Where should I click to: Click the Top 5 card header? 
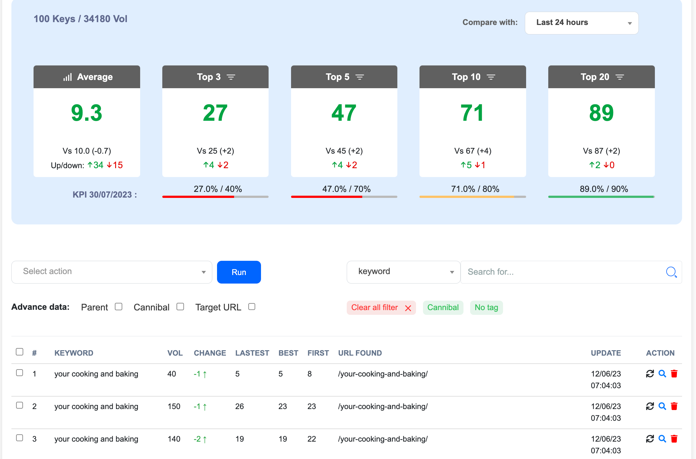click(344, 77)
